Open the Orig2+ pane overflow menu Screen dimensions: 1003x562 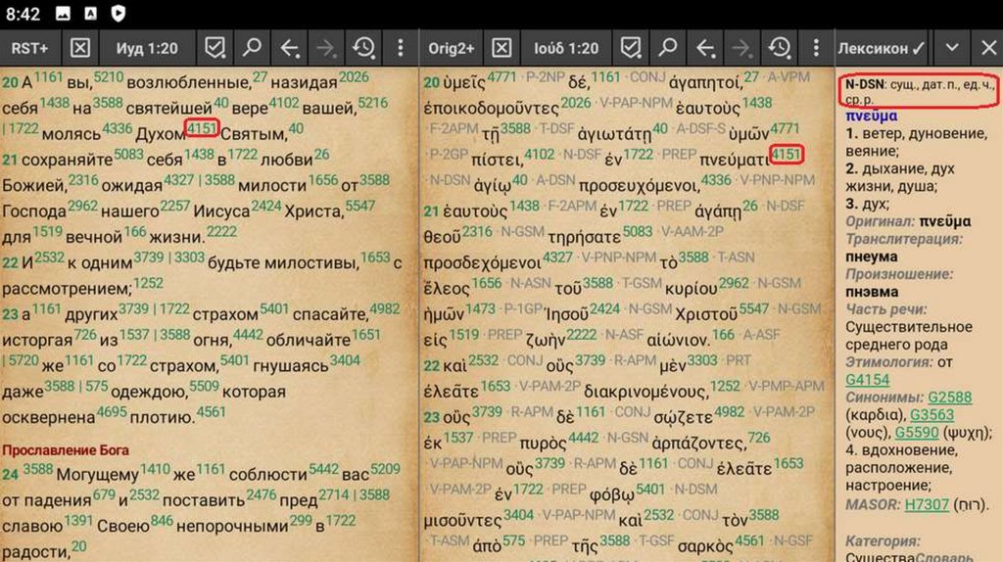(x=814, y=48)
